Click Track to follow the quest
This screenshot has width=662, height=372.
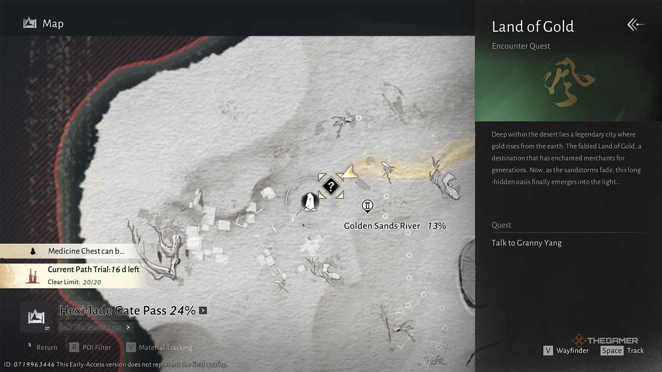click(x=635, y=350)
